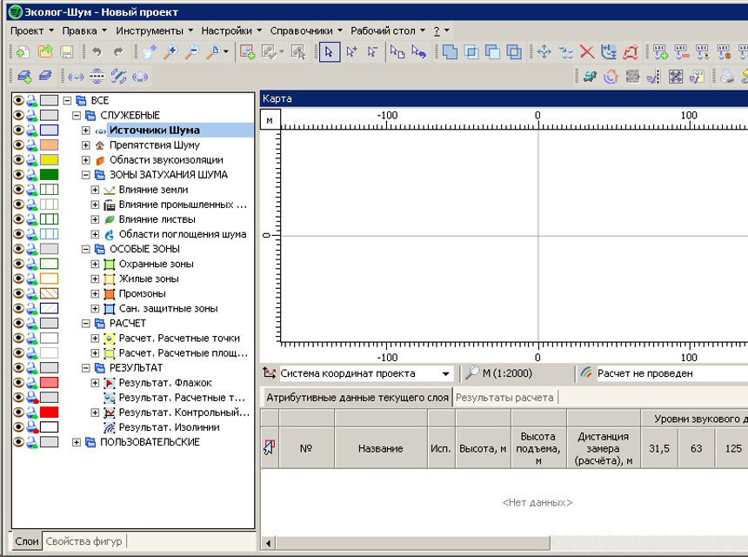The height and width of the screenshot is (557, 748).
Task: Click the Расчет не проведен status button
Action: (x=644, y=373)
